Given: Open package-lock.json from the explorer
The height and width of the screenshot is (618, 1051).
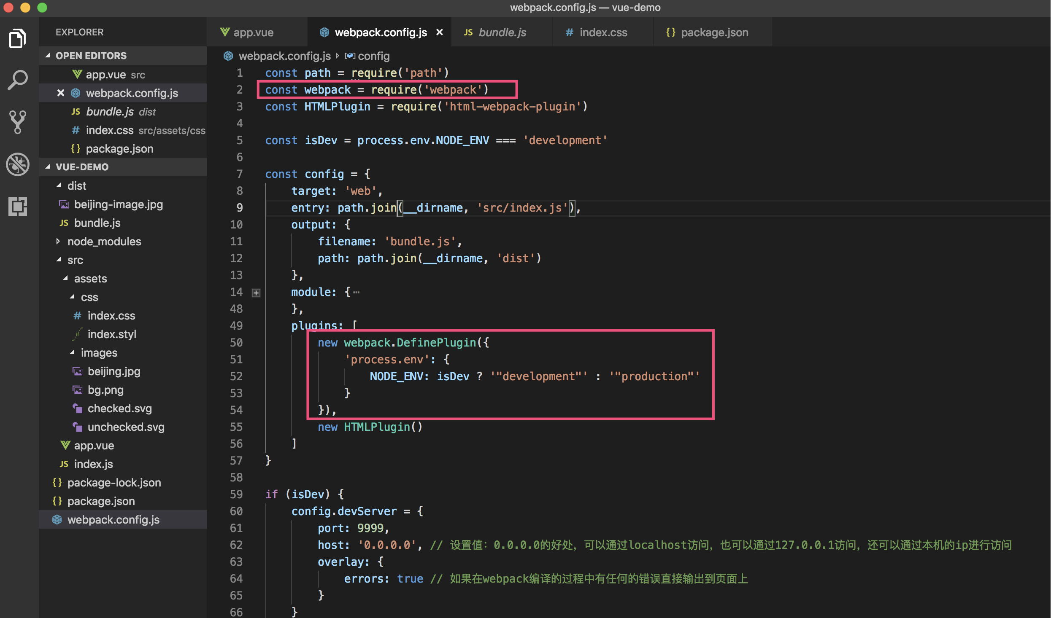Looking at the screenshot, I should point(114,483).
